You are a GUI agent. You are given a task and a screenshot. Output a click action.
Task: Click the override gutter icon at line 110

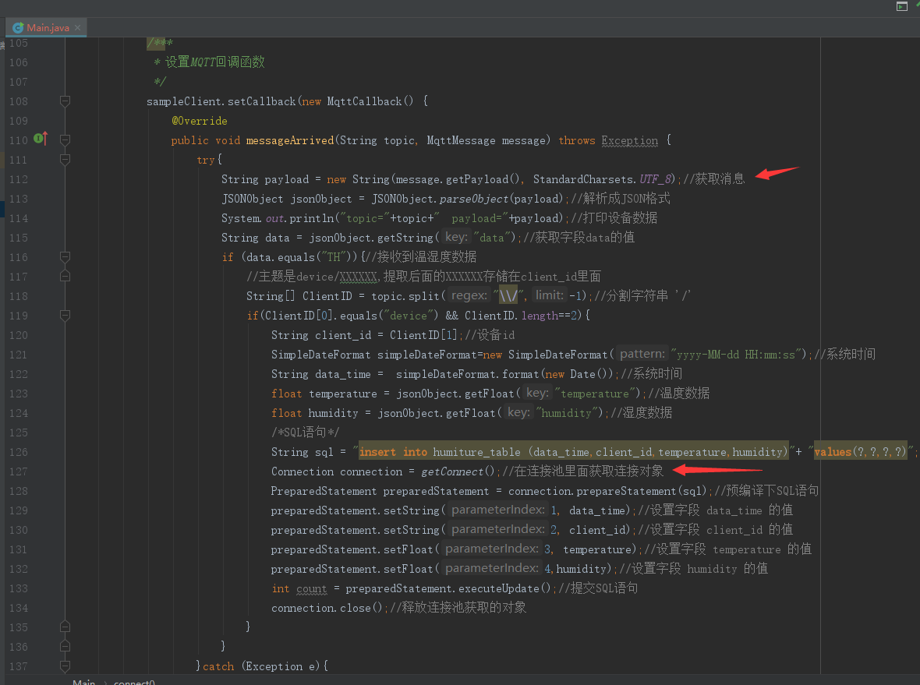point(40,139)
